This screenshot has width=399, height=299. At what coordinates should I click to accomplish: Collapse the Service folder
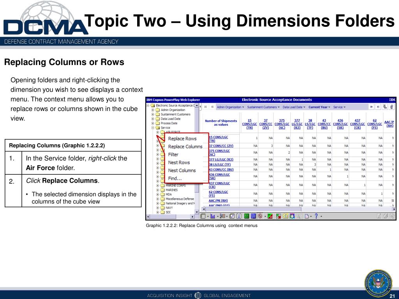[x=153, y=128]
